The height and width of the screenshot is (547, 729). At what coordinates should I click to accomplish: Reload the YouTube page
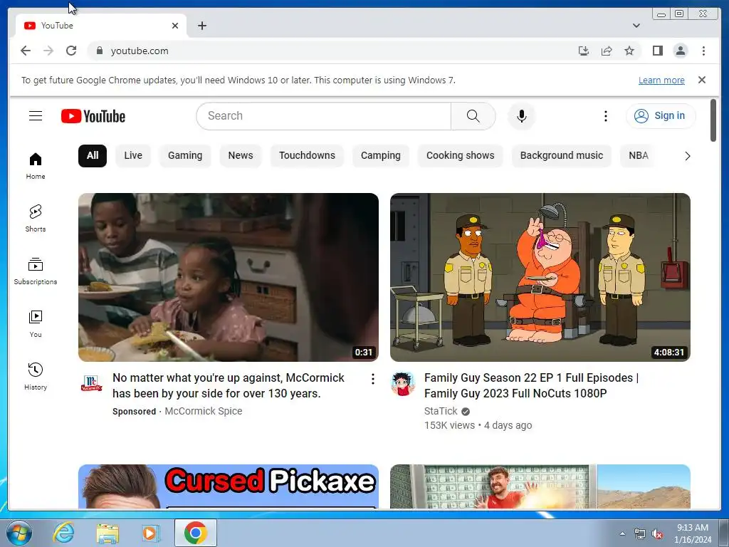[x=71, y=51]
